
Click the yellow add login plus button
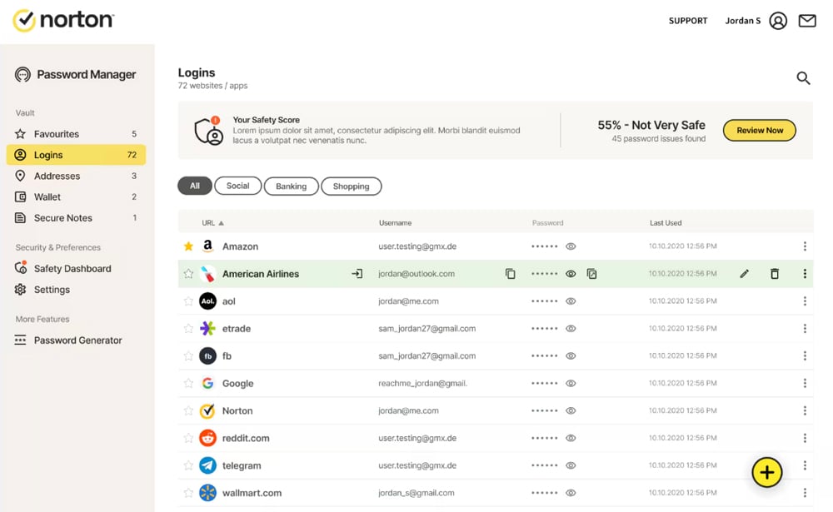coord(766,473)
